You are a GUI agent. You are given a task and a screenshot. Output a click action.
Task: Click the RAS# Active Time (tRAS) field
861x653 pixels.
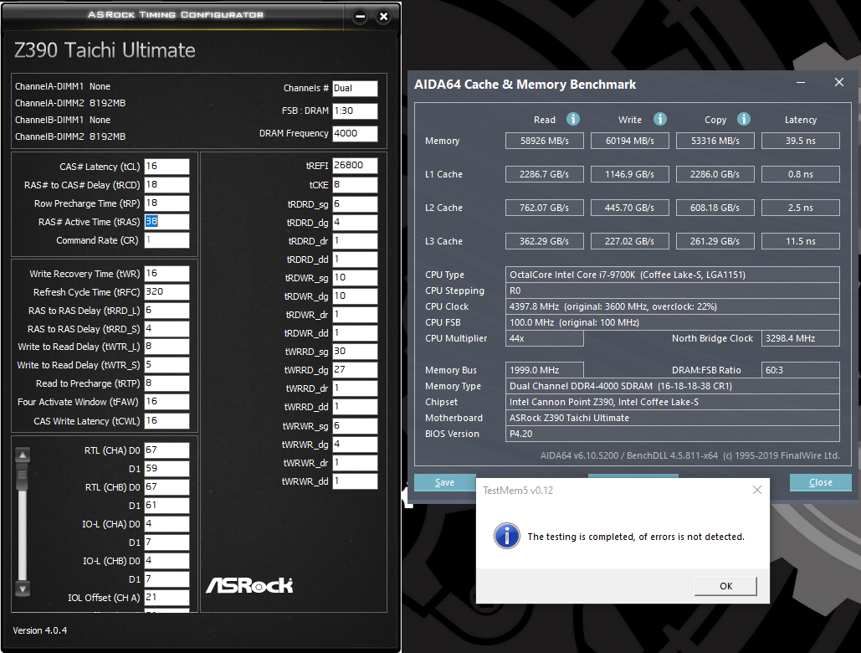point(167,221)
